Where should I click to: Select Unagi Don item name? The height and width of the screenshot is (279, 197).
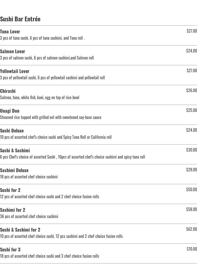click(x=10, y=111)
